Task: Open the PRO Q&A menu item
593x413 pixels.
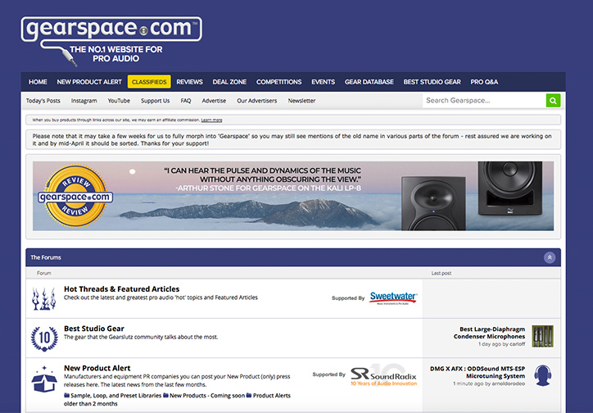Action: pyautogui.click(x=484, y=82)
